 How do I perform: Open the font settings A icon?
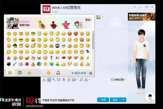point(44,80)
